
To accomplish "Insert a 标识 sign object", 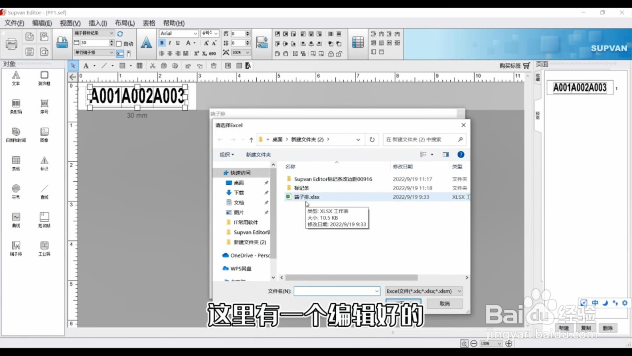I will tap(44, 164).
